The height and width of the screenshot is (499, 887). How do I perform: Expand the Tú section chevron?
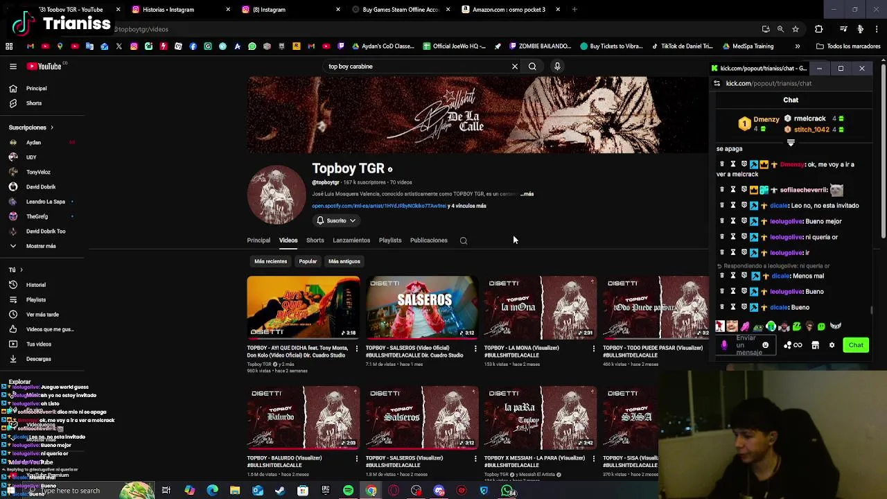click(x=21, y=270)
